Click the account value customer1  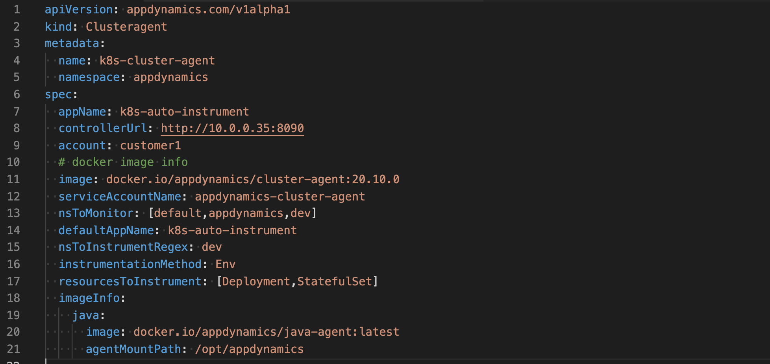coord(150,145)
